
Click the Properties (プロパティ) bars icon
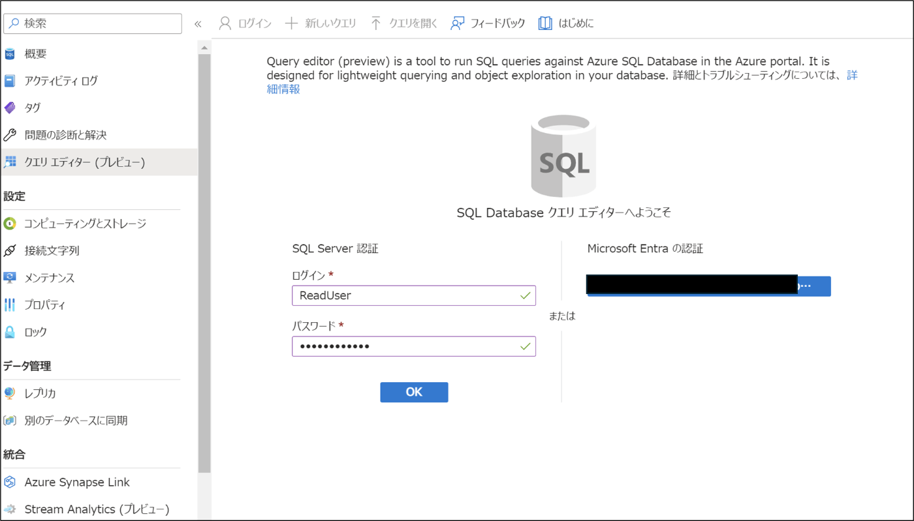9,305
